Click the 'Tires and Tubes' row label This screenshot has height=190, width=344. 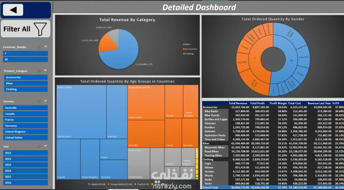coord(215,139)
